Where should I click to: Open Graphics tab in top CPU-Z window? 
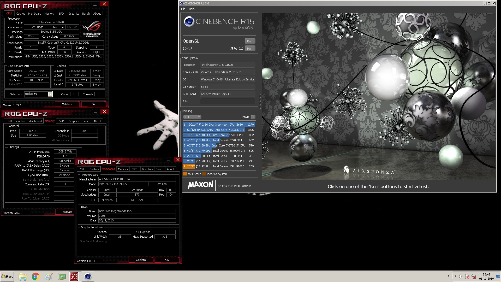click(74, 14)
